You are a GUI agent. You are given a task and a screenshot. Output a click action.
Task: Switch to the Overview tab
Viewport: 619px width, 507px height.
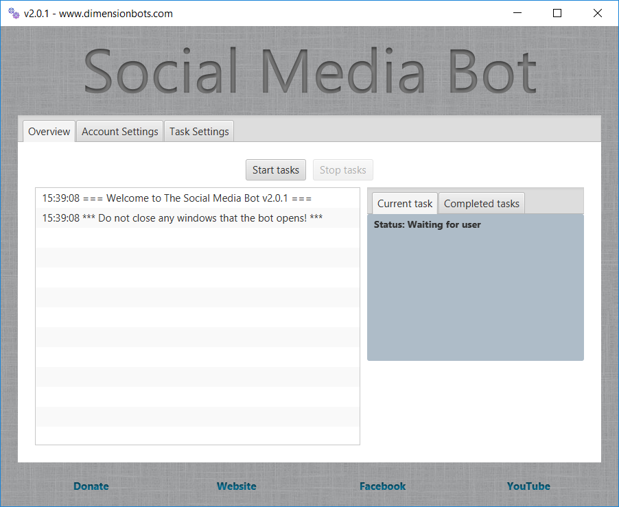coord(49,132)
